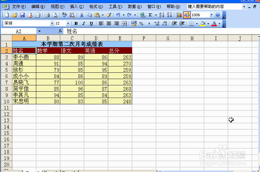
Task: Increase the cell indent
Action: tap(182, 24)
